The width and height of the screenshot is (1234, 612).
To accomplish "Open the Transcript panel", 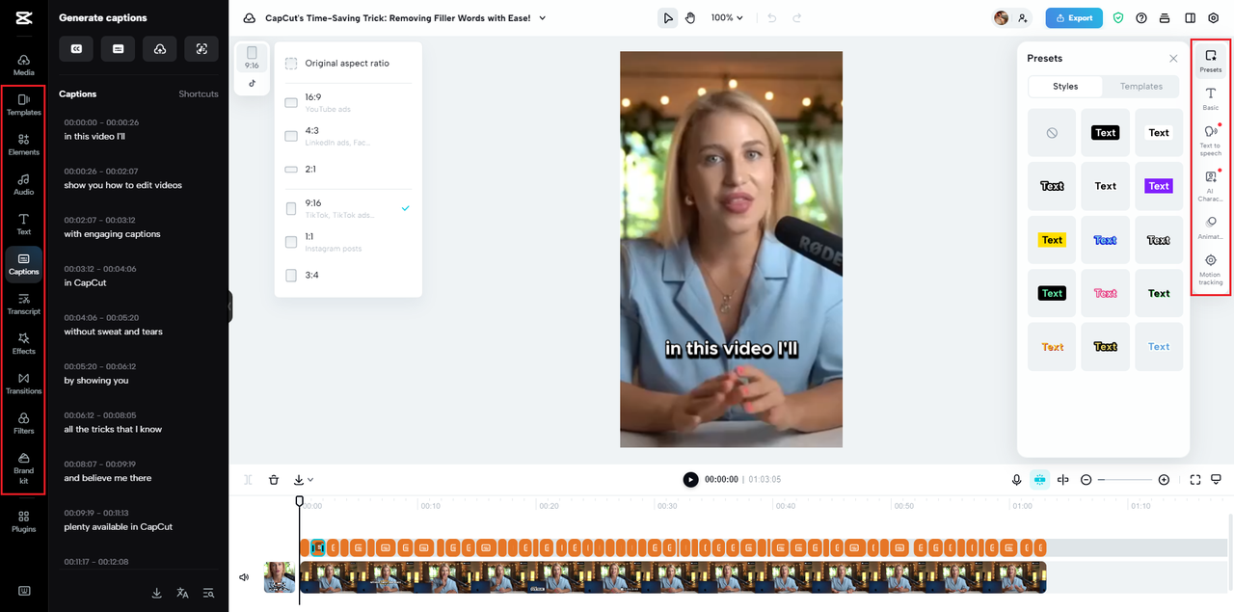I will 24,304.
